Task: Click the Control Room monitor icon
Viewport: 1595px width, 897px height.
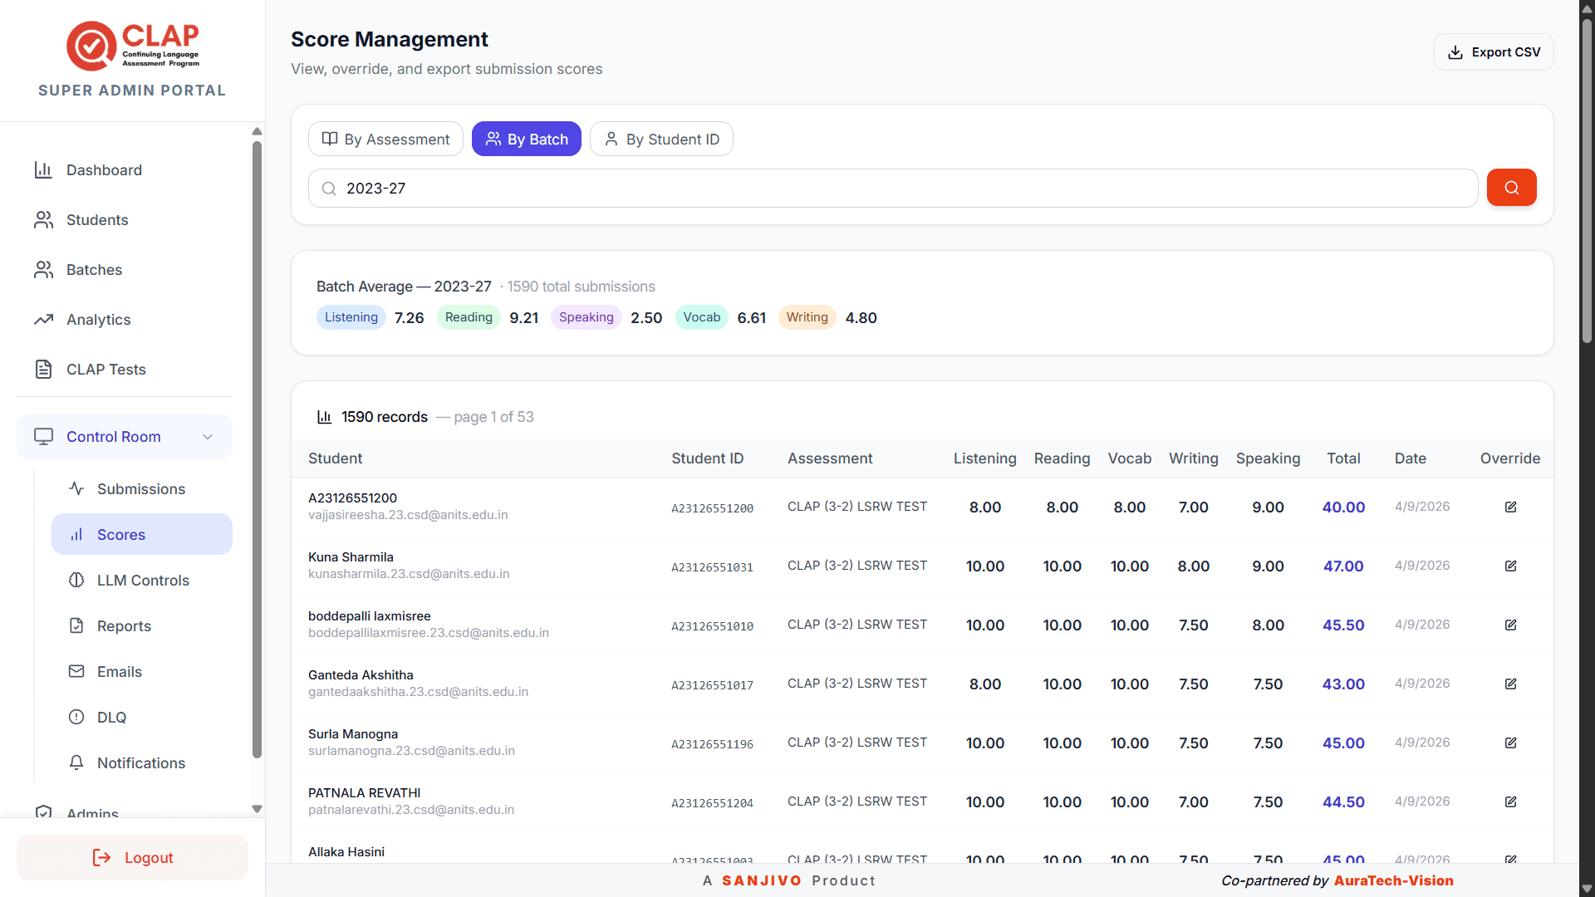Action: (x=43, y=437)
